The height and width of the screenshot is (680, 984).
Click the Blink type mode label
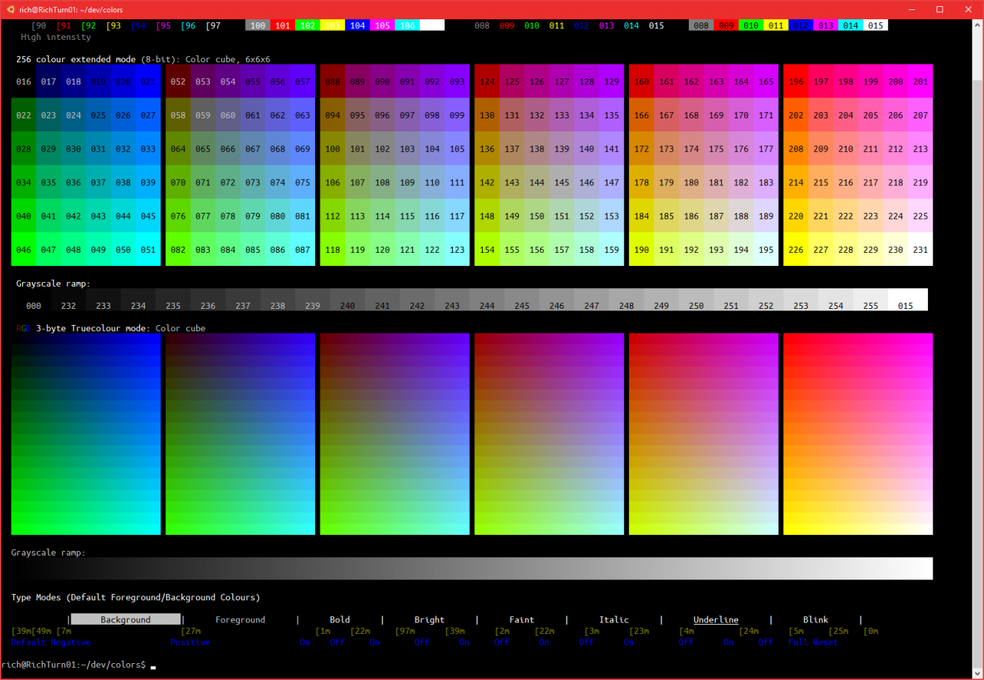(815, 619)
